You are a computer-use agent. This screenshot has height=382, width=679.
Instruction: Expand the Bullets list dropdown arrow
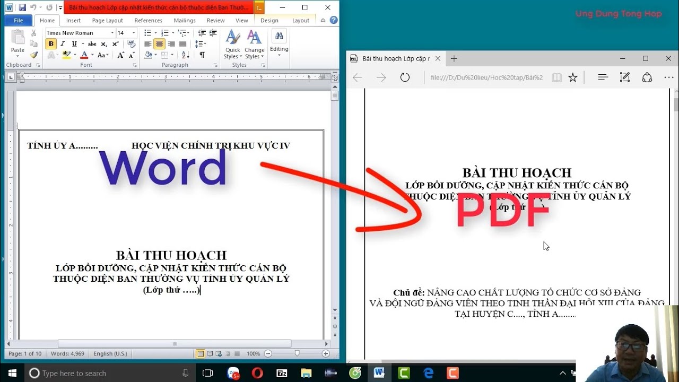(x=155, y=33)
